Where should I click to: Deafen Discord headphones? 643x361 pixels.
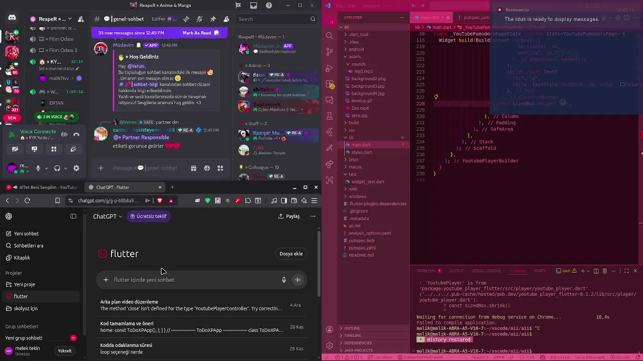pos(57,168)
